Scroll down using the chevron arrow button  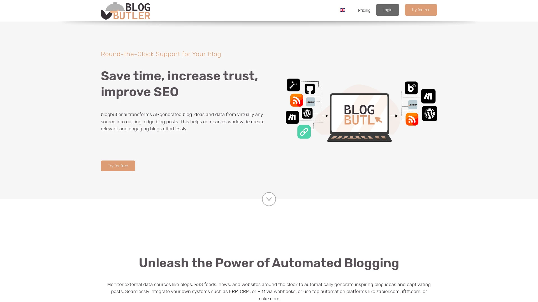coord(269,199)
